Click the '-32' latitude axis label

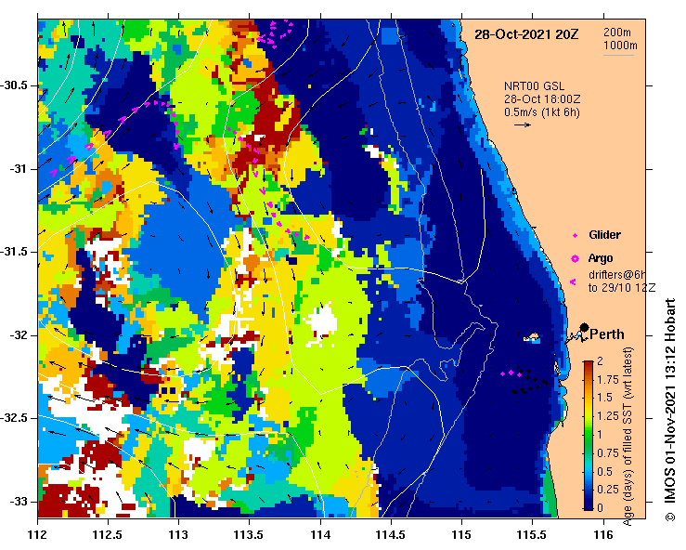coord(20,335)
